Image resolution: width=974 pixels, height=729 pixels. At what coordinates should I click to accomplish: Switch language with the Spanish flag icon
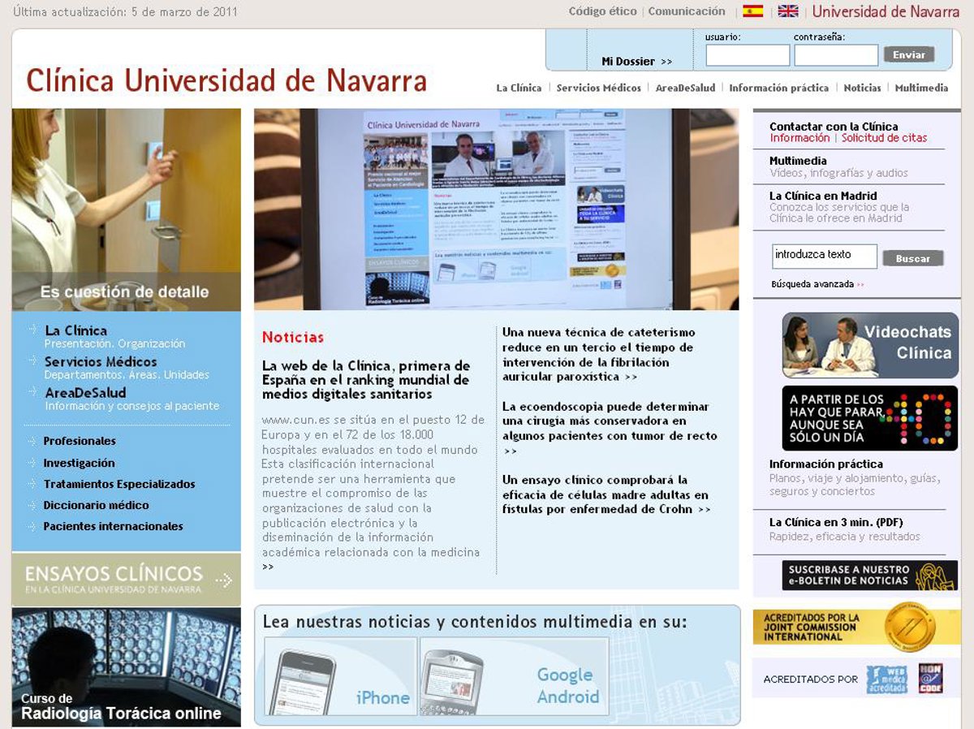752,11
